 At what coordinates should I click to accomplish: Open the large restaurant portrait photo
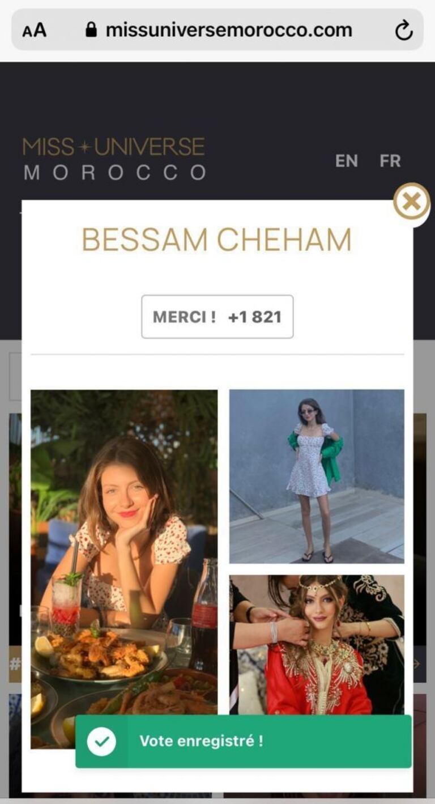tap(124, 569)
